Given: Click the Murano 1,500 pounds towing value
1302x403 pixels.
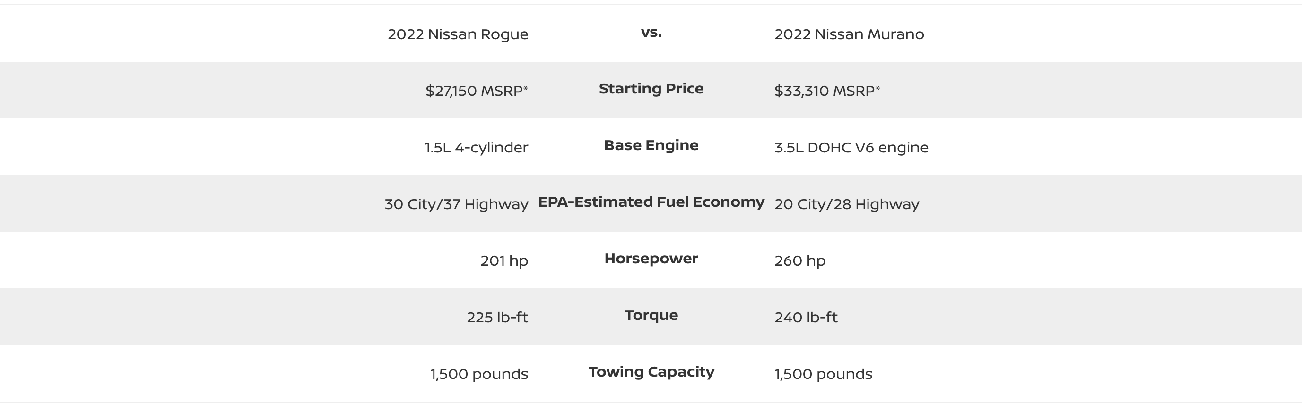Looking at the screenshot, I should (x=823, y=374).
